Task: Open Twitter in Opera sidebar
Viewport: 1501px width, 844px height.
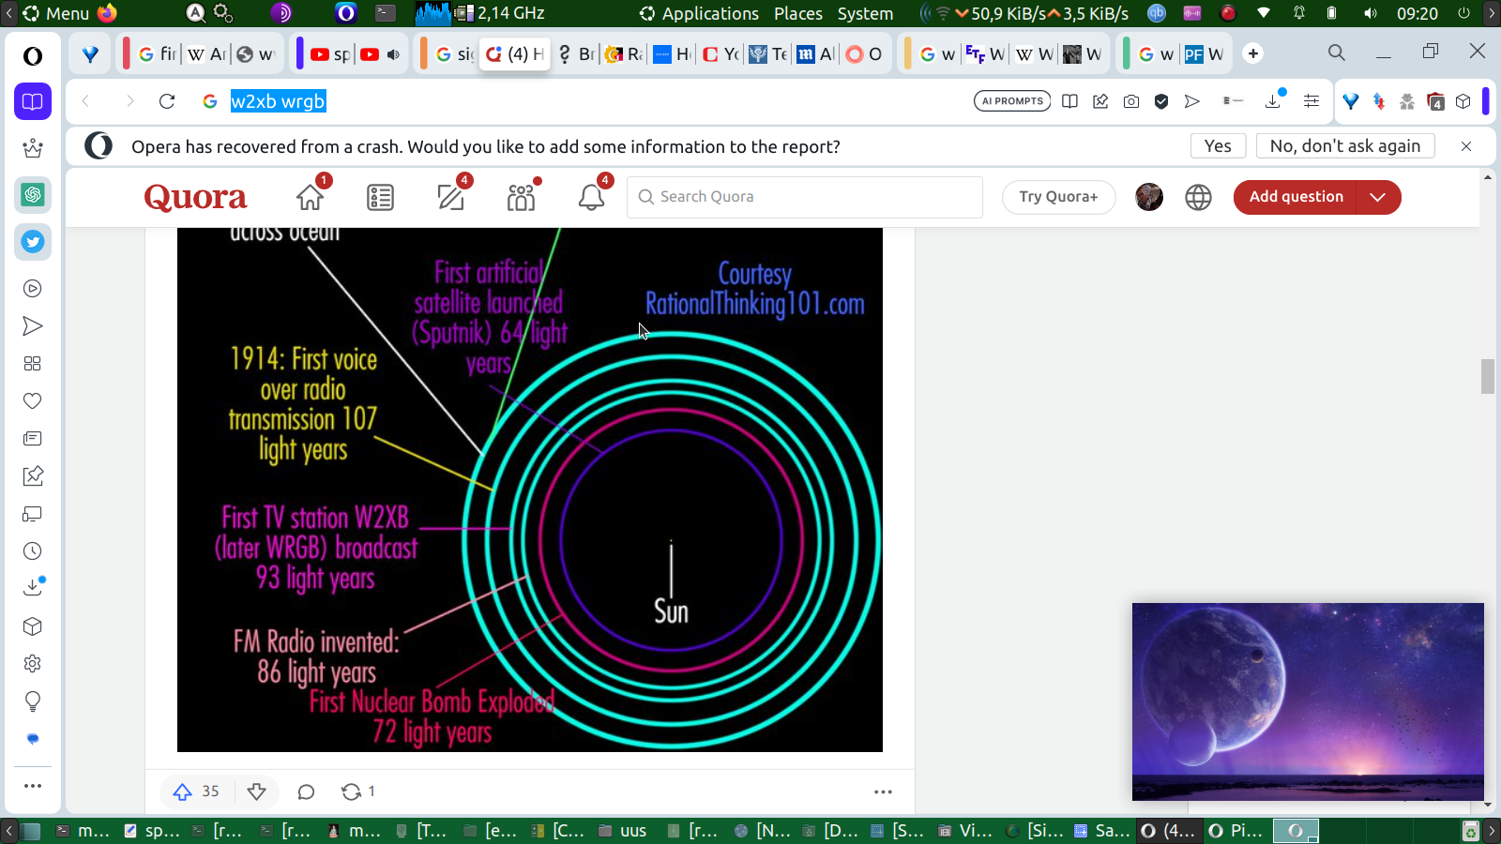Action: [33, 242]
